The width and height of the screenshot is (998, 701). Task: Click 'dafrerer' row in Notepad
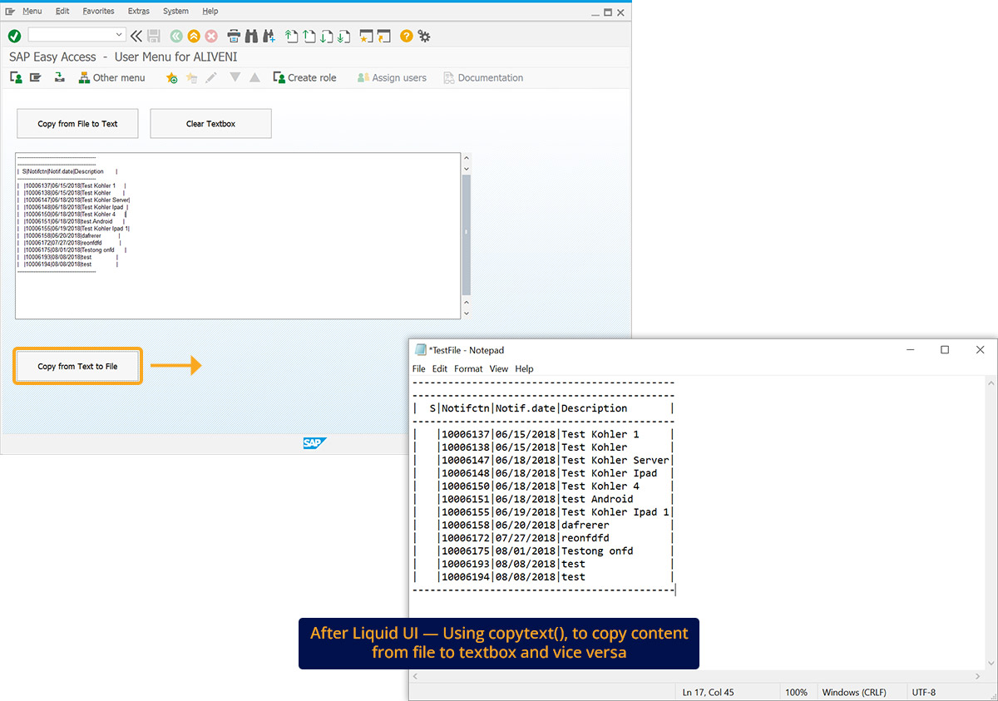coord(543,525)
